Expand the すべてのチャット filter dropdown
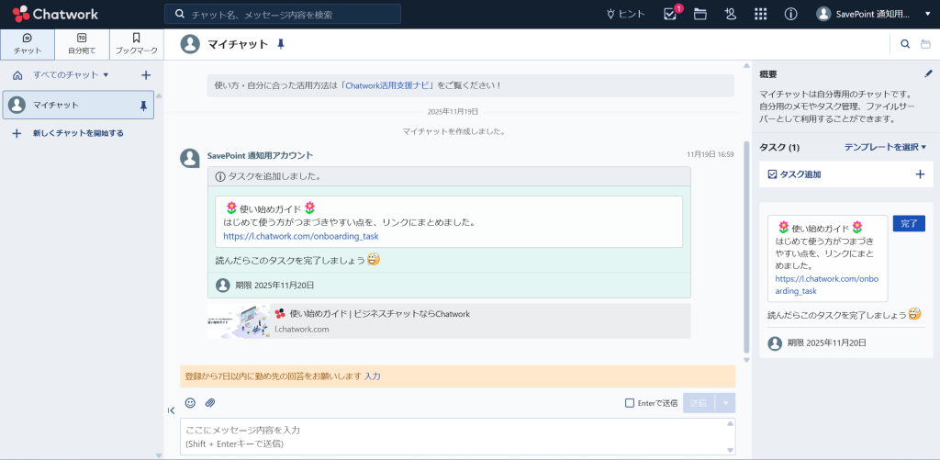The image size is (940, 460). pyautogui.click(x=71, y=74)
